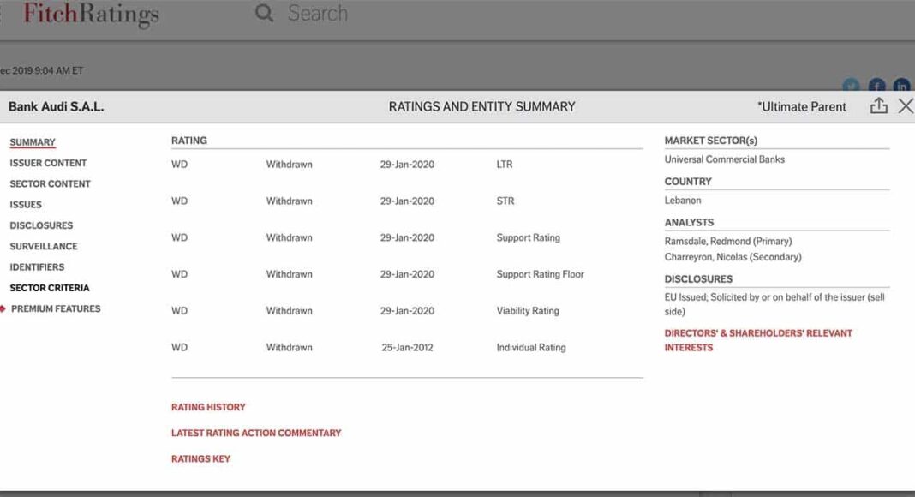
Task: Open Sector Content in sidebar
Action: click(50, 184)
